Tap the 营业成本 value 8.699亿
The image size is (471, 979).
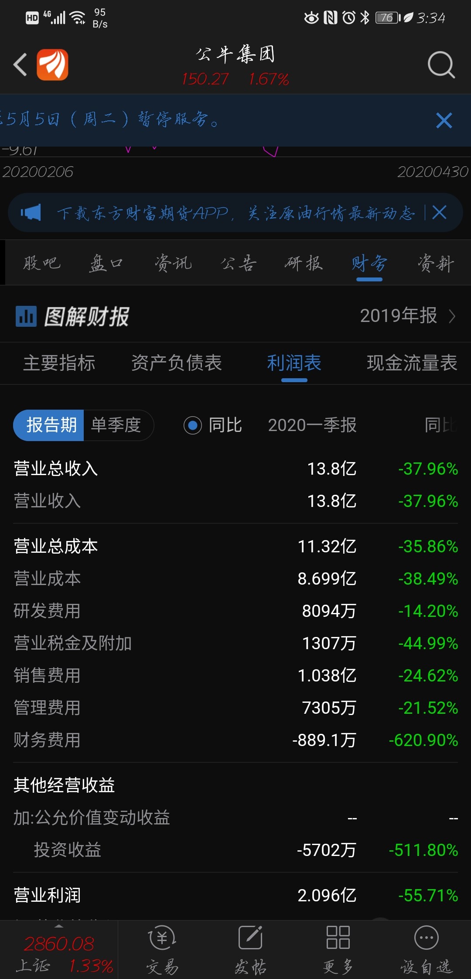(x=327, y=578)
